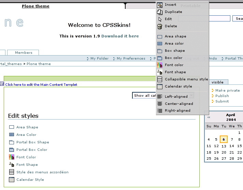The width and height of the screenshot is (243, 190).
Task: Click the Portal Box Color icon
Action: [12, 149]
